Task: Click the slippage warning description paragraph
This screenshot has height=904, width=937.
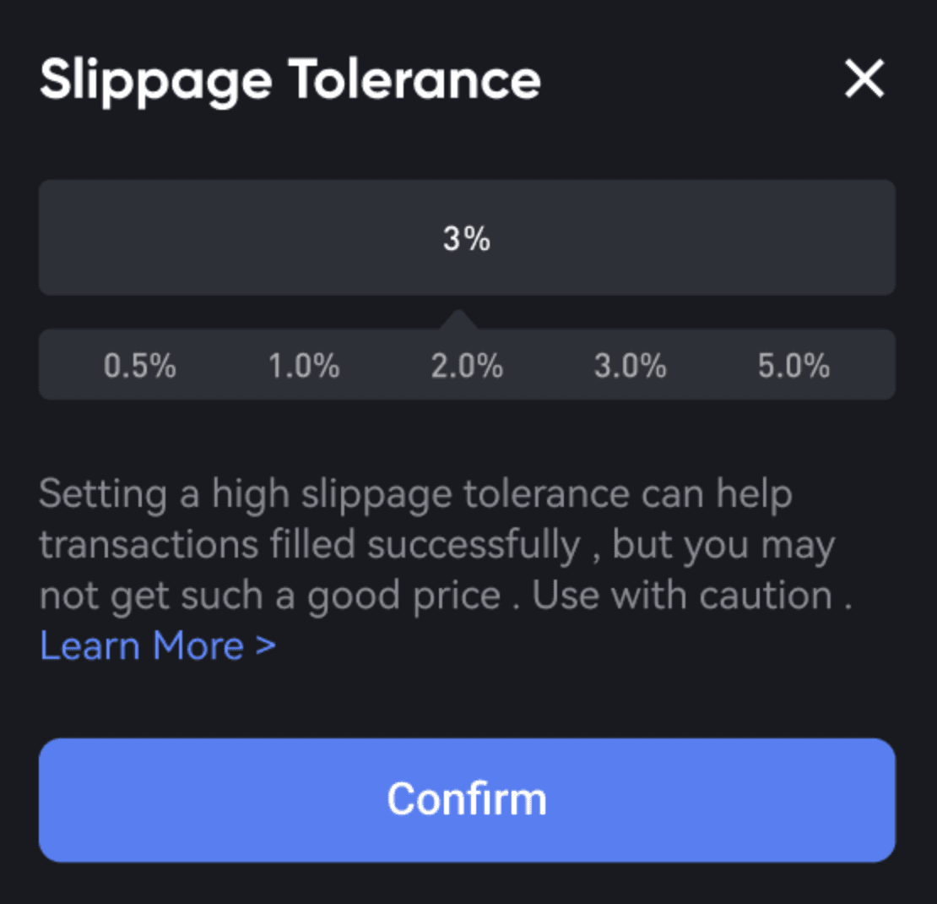Action: [x=422, y=545]
